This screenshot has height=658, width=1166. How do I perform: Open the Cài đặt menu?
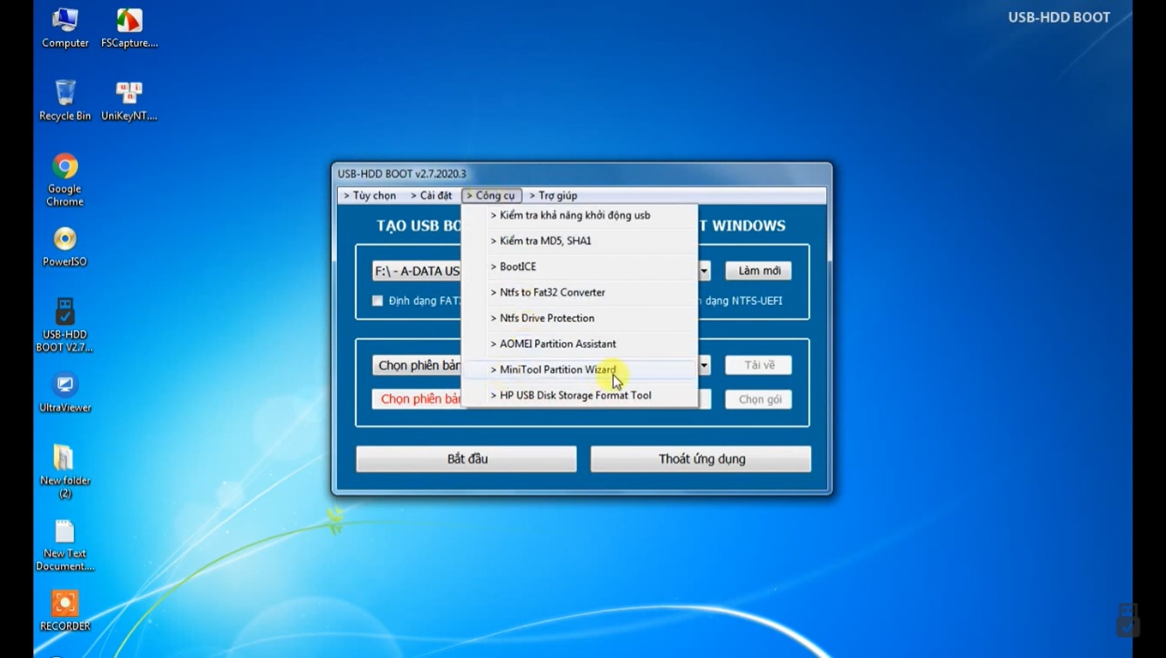point(431,195)
